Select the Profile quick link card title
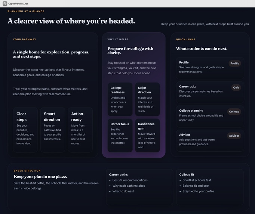The image size is (255, 214). [x=184, y=62]
